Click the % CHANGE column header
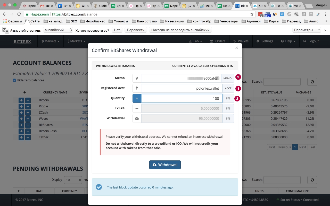This screenshot has height=206, width=330. coord(303,92)
